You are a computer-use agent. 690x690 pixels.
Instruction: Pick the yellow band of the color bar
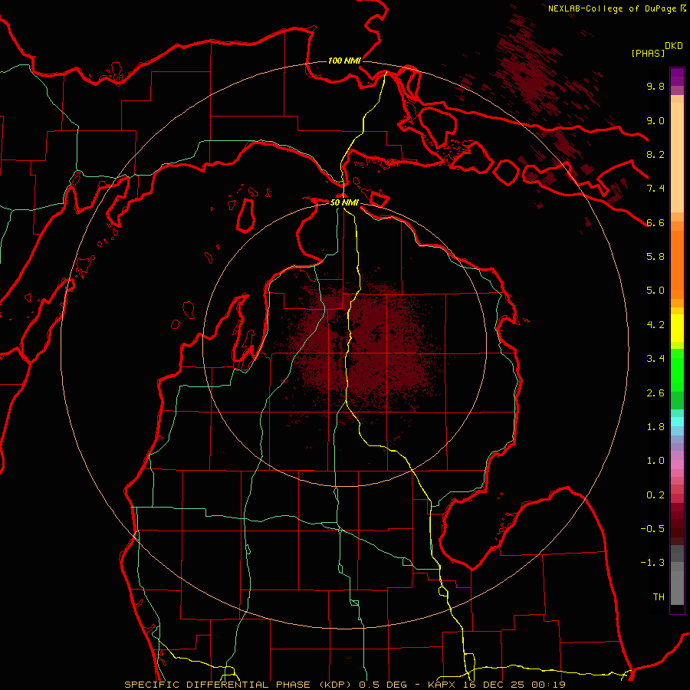pyautogui.click(x=677, y=328)
